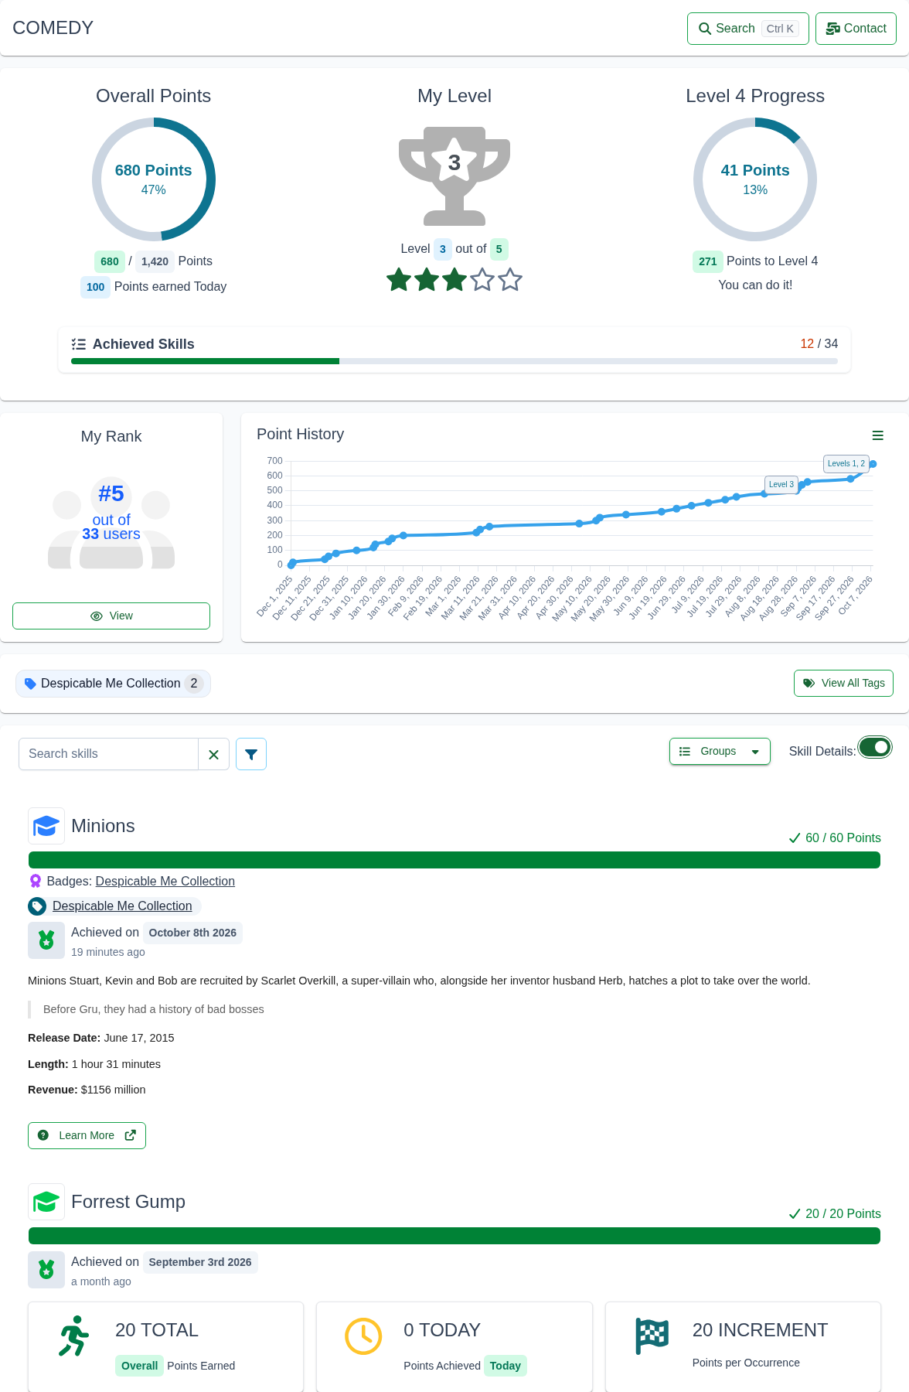Click the tag icon beside Despicable Me Collection

(37, 906)
